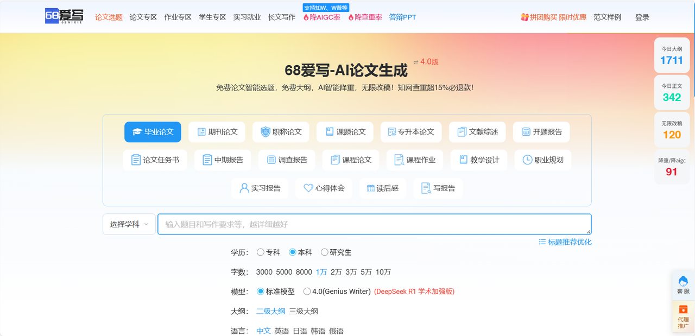The width and height of the screenshot is (695, 336).
Task: Set language to 日语
Action: (x=300, y=331)
